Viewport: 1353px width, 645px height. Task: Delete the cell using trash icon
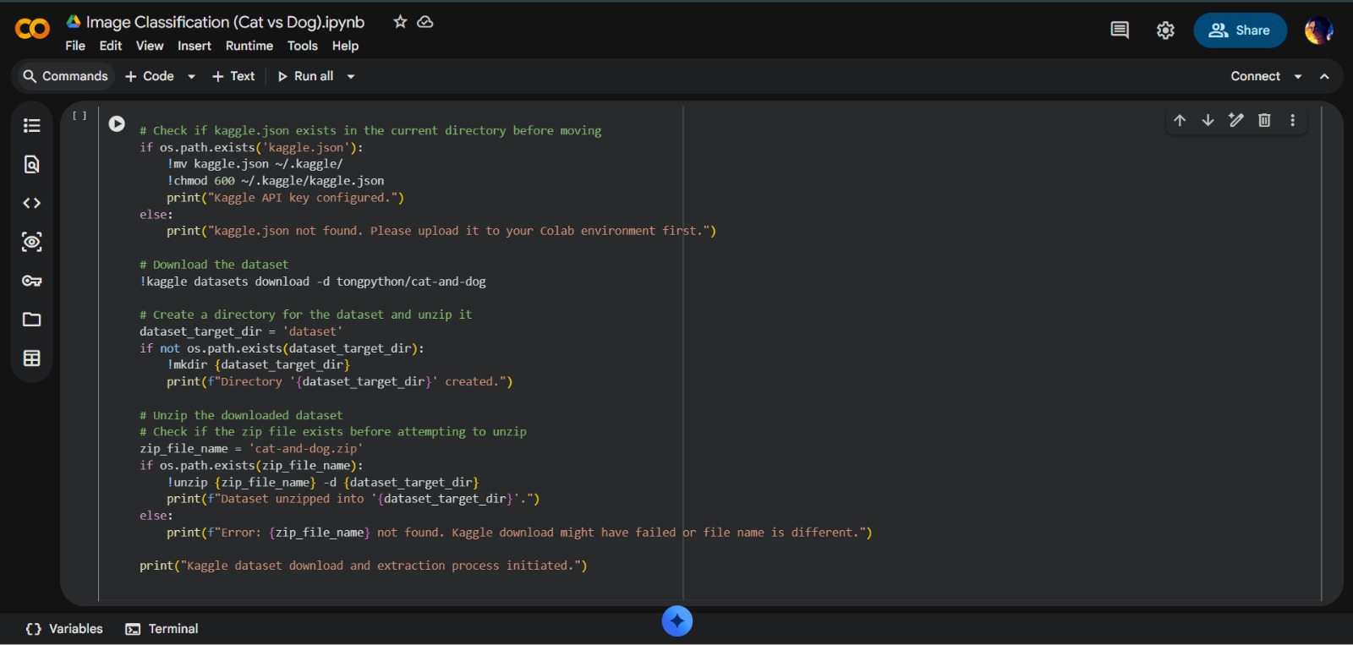coord(1264,120)
